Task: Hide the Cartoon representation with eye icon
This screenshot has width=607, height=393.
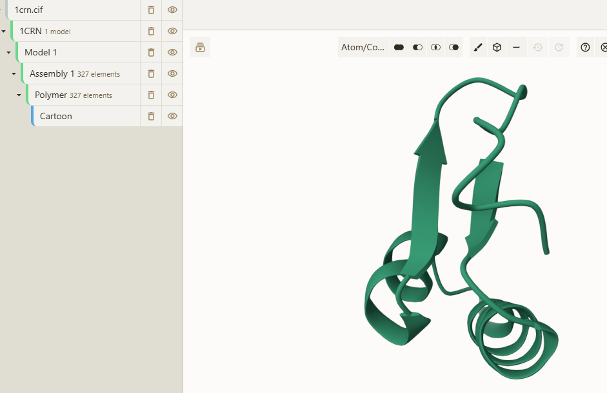Action: (172, 116)
